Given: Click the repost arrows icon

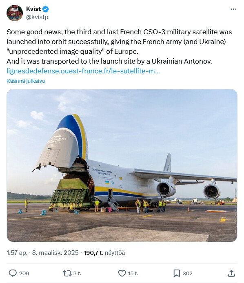Looking at the screenshot, I should [x=67, y=273].
